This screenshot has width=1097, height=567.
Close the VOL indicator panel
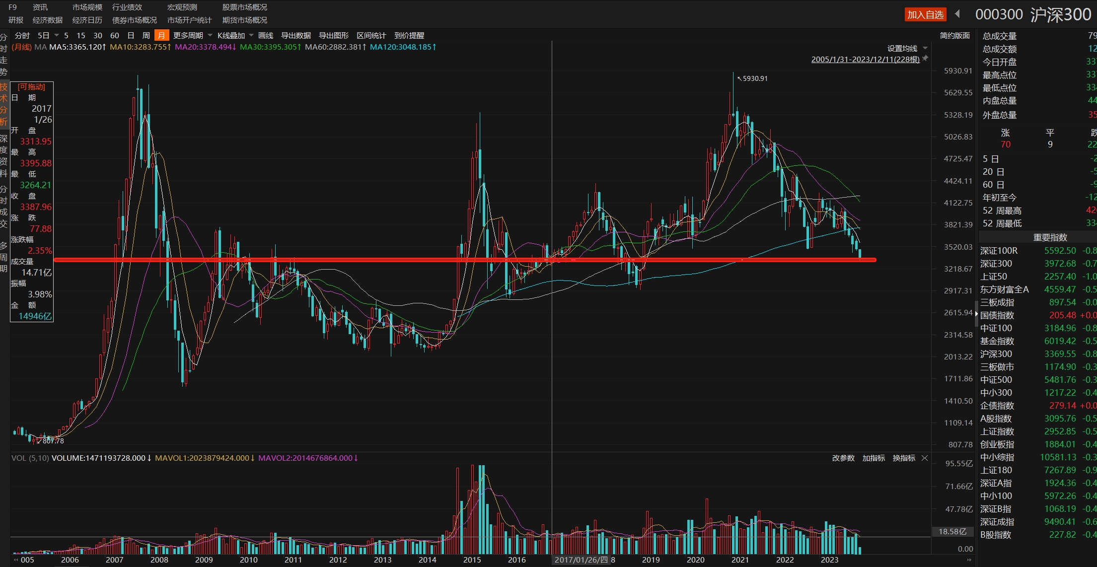925,458
